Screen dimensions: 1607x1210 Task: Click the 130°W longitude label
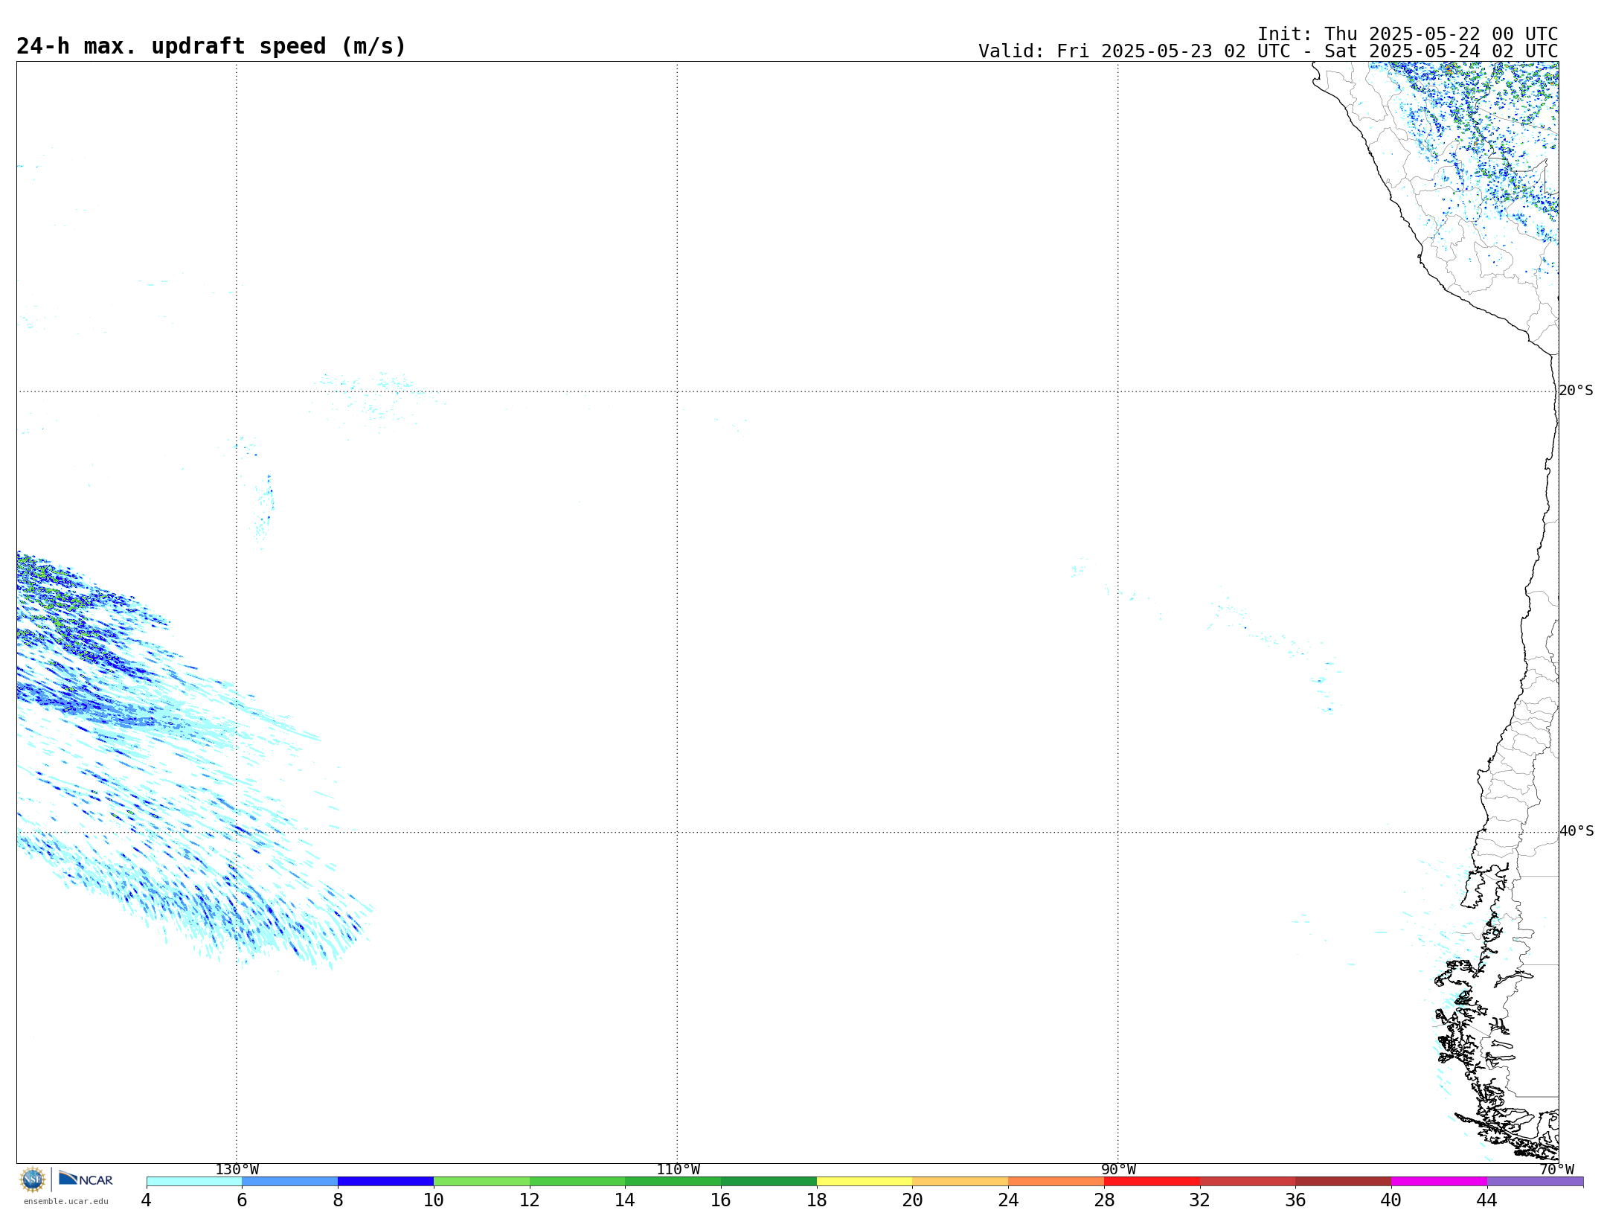pyautogui.click(x=237, y=1170)
